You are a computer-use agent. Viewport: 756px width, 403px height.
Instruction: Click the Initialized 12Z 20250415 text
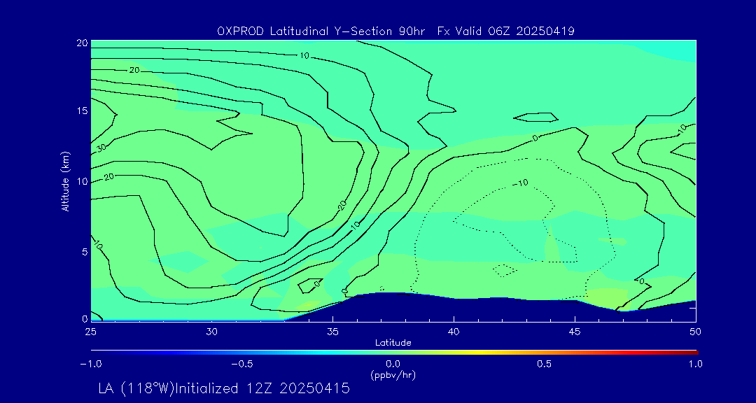[262, 388]
